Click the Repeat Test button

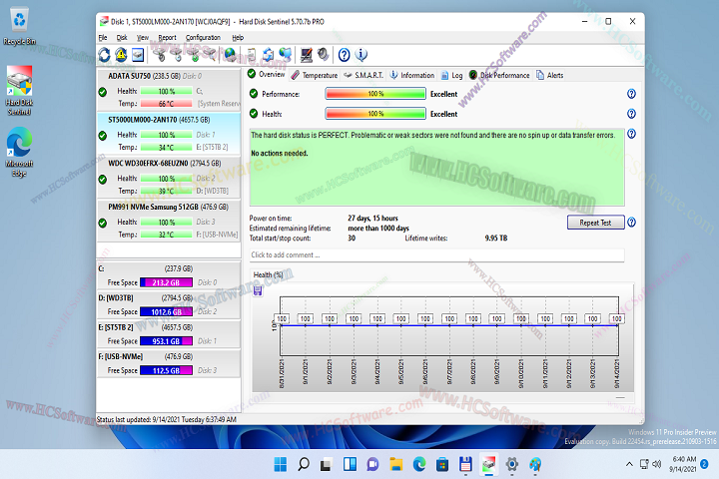(595, 223)
